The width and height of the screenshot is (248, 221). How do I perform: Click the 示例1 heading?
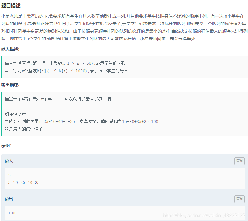pyautogui.click(x=6, y=146)
